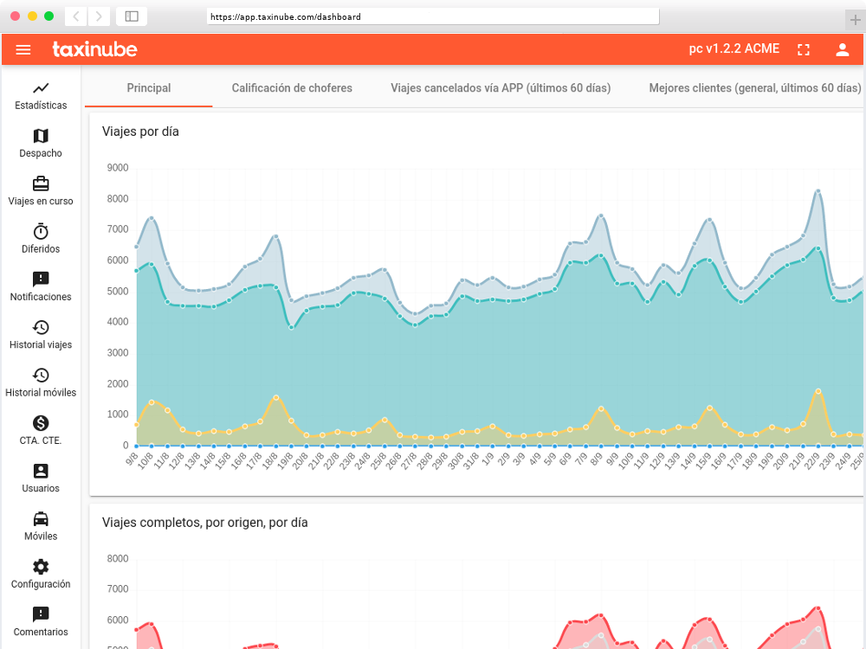Open CTA. CTE. dollar icon
The width and height of the screenshot is (866, 649).
click(41, 423)
